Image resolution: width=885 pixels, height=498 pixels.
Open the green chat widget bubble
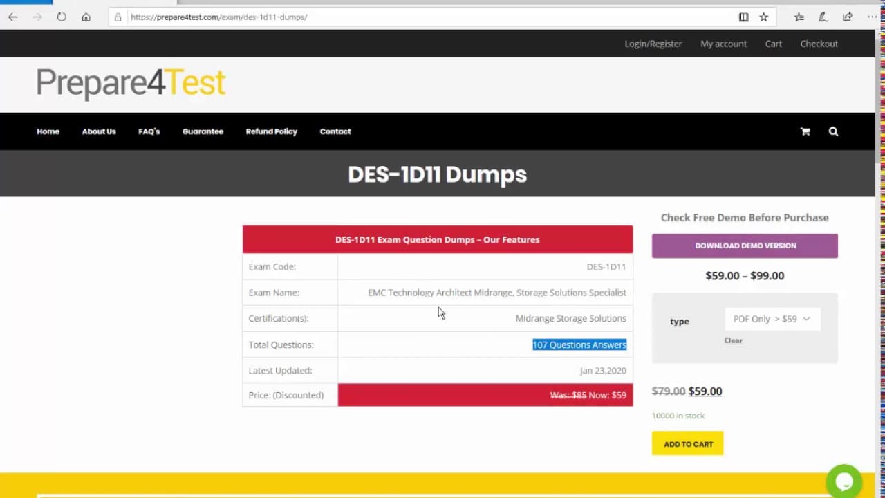click(844, 481)
